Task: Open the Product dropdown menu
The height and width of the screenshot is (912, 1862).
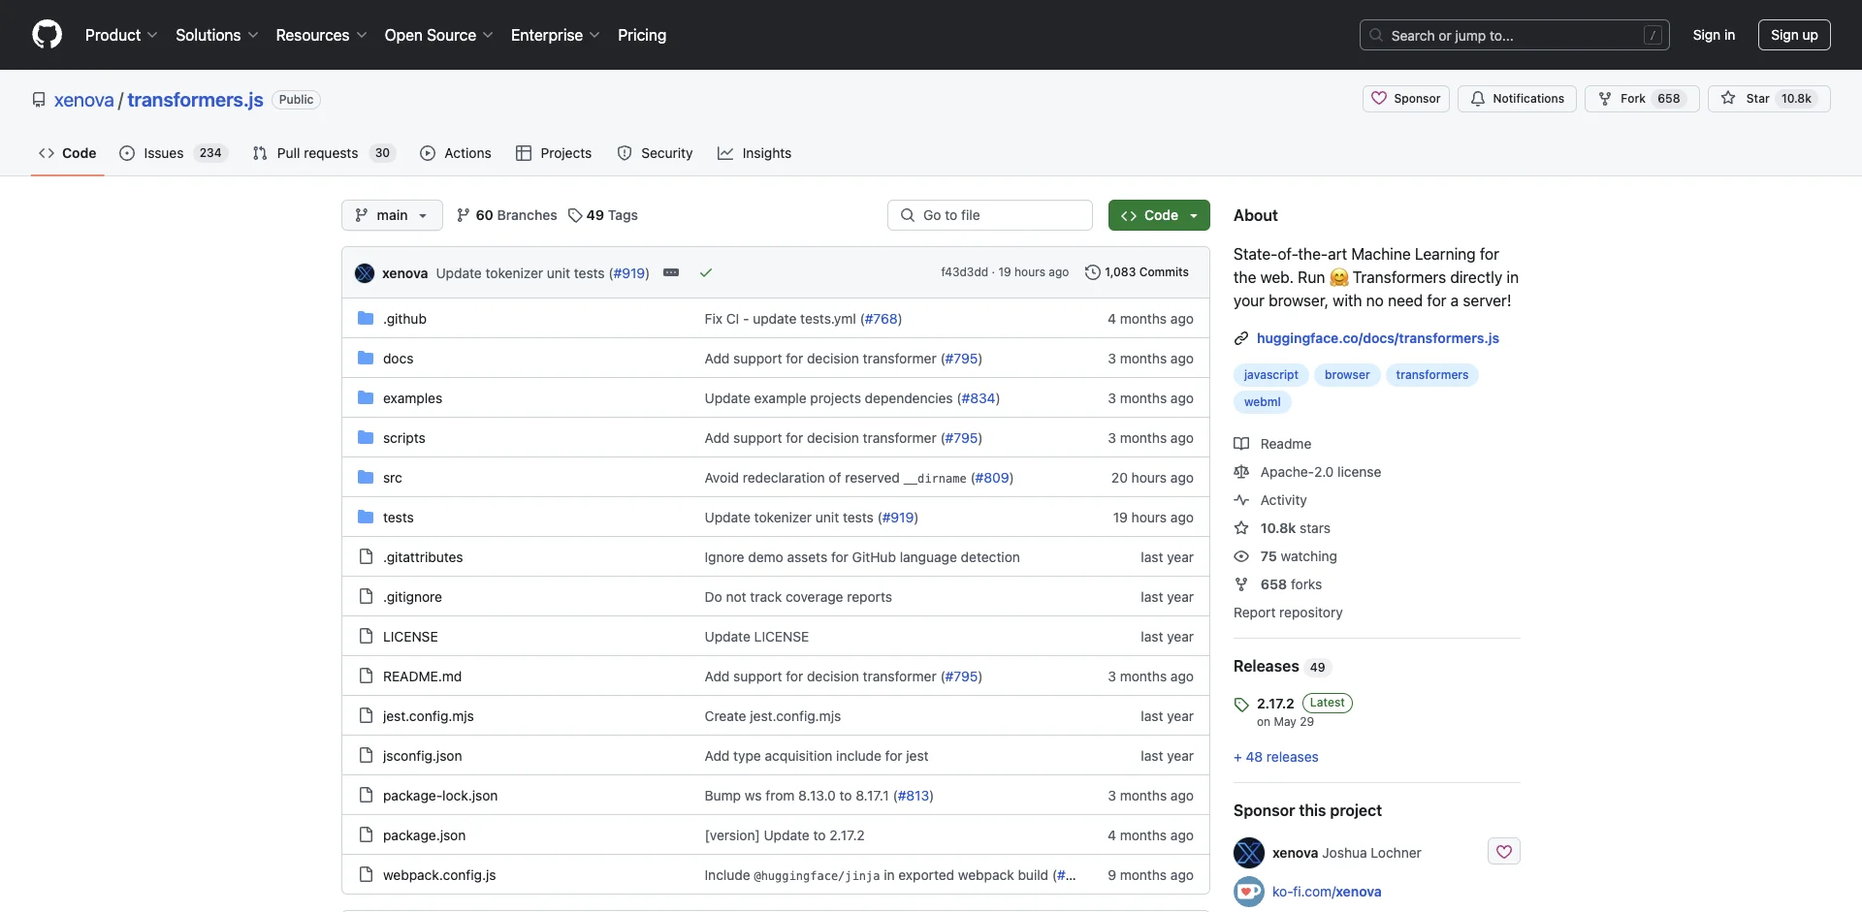Action: click(x=121, y=35)
